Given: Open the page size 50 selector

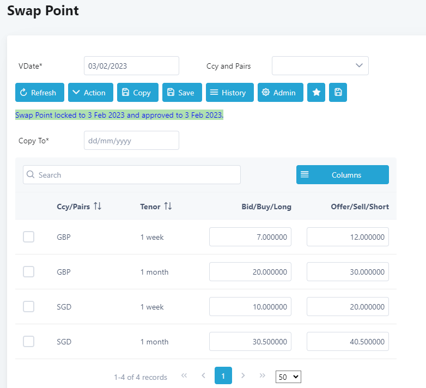Looking at the screenshot, I should coord(288,377).
